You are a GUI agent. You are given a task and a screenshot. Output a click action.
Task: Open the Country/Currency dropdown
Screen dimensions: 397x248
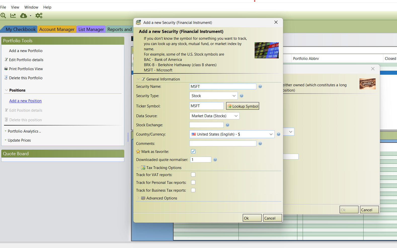pyautogui.click(x=232, y=134)
